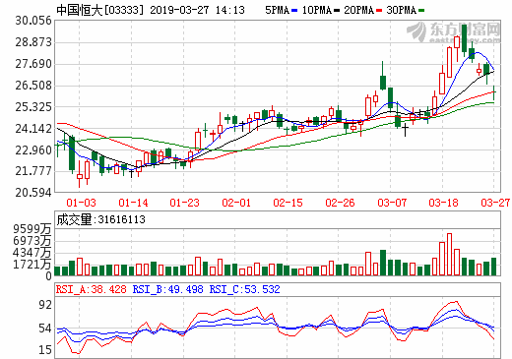Click the timestamp 2019-03-27 14:13
The width and height of the screenshot is (512, 359).
[197, 10]
